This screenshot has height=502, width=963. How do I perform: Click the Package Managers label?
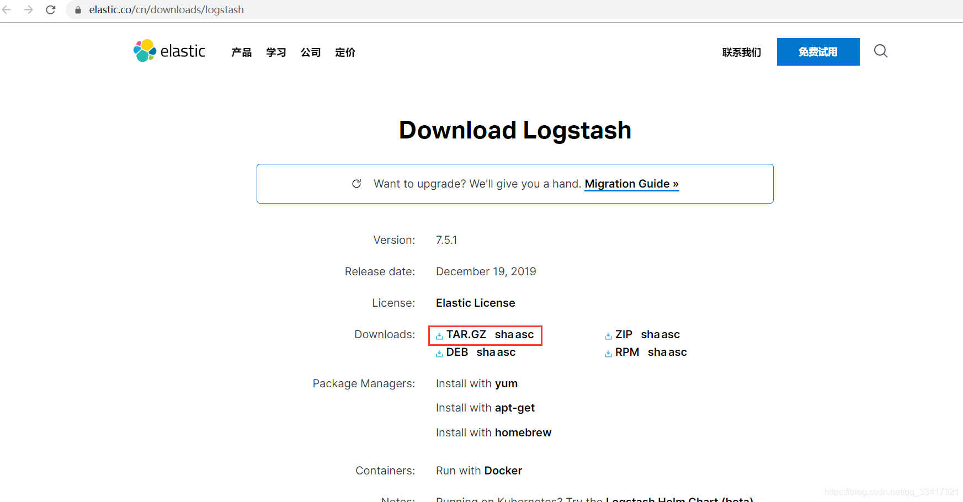pos(364,383)
